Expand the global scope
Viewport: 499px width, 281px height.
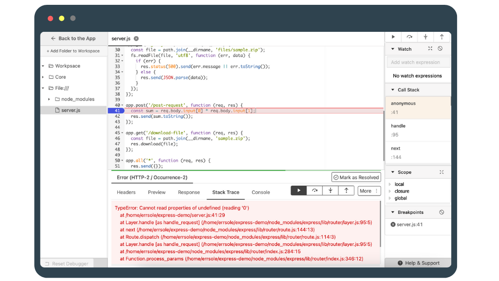pos(390,198)
